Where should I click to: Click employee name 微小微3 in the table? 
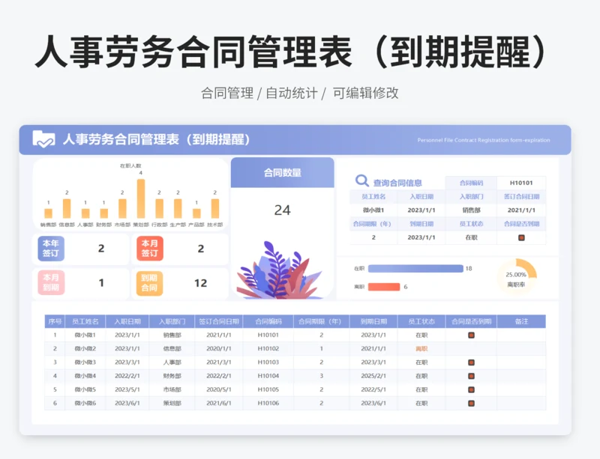click(85, 362)
